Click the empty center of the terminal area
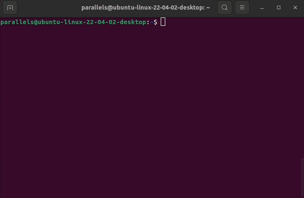Screen dimensions: 304x198 point(152,108)
